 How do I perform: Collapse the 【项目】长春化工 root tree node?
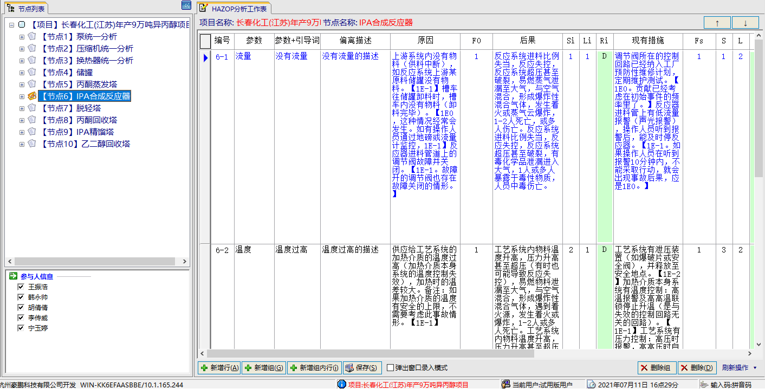pos(11,25)
